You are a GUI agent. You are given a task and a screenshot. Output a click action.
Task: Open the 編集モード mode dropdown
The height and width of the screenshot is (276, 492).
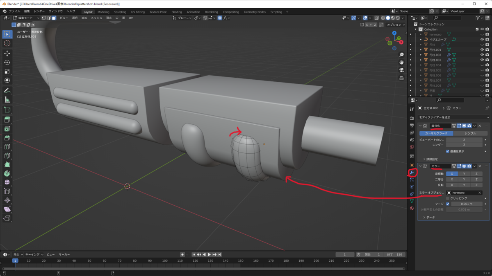tap(26, 18)
